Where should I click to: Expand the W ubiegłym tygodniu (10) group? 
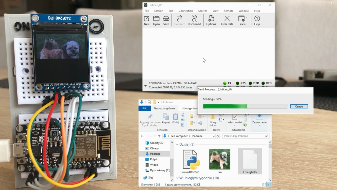tap(177, 178)
